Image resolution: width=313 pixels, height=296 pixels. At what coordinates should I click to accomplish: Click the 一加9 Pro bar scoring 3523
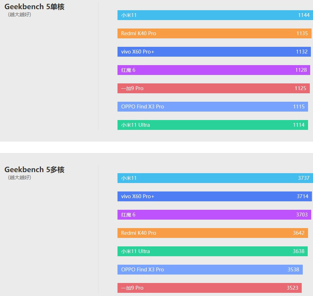click(x=209, y=288)
